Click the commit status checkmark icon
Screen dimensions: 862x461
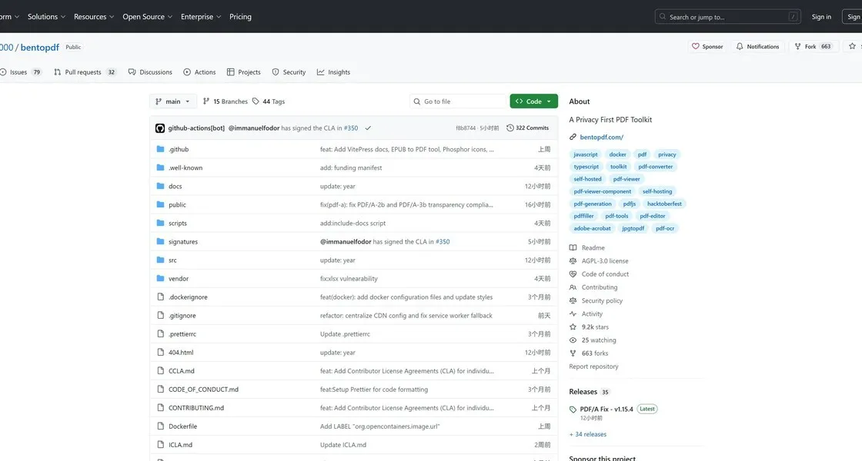click(x=368, y=128)
